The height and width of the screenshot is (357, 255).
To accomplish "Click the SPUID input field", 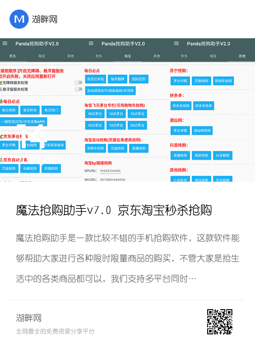I will pyautogui.click(x=110, y=171).
